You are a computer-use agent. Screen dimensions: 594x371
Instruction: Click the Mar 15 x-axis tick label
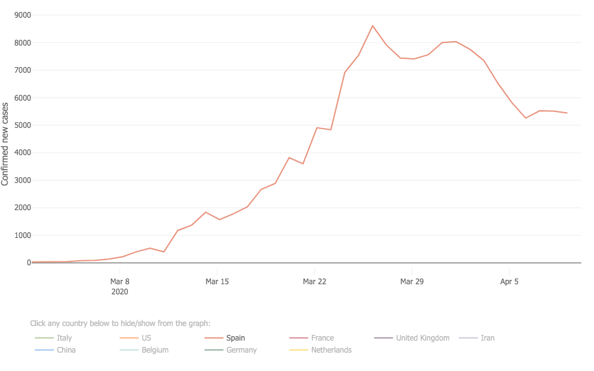[x=217, y=282]
